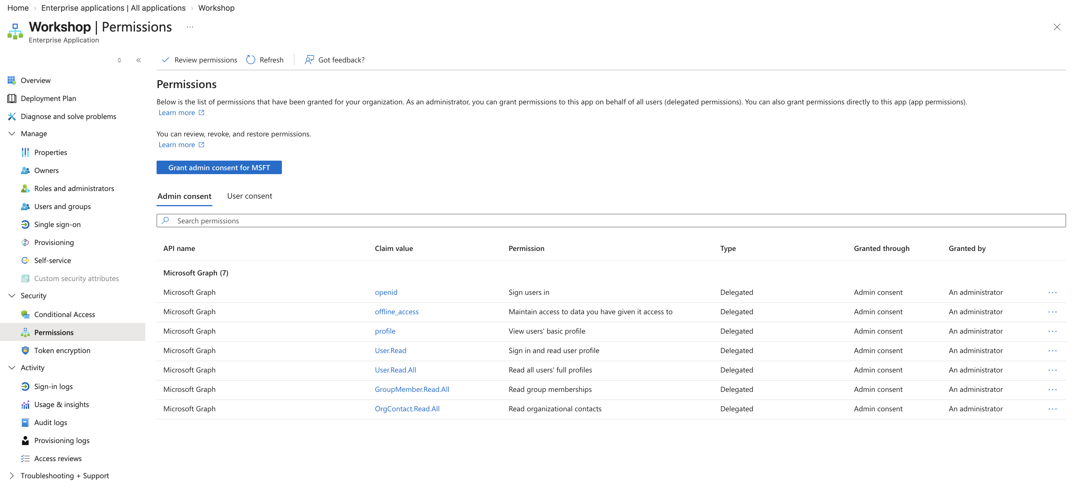Image resolution: width=1074 pixels, height=503 pixels.
Task: Click the Roles and administrators icon
Action: coord(25,188)
